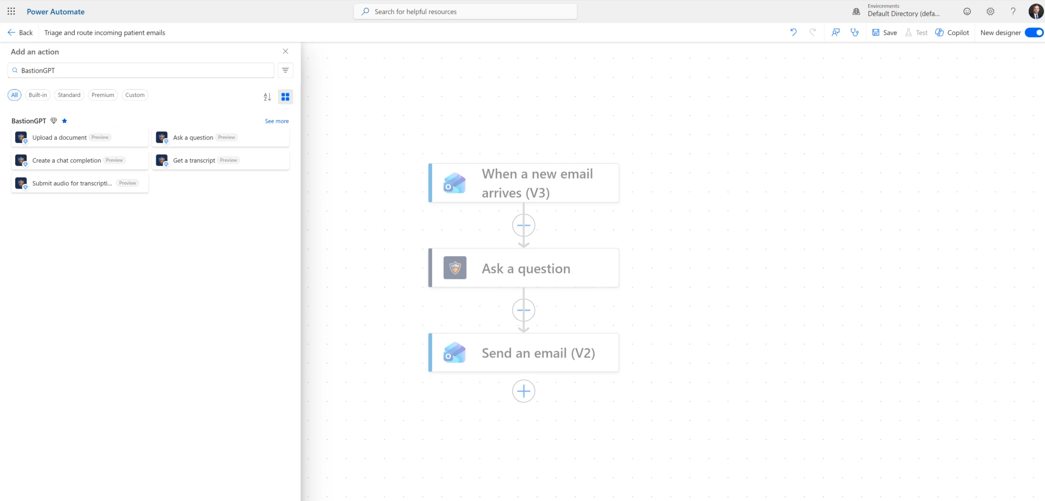
Task: Click the Get a transcript BastionGPT icon
Action: 162,160
